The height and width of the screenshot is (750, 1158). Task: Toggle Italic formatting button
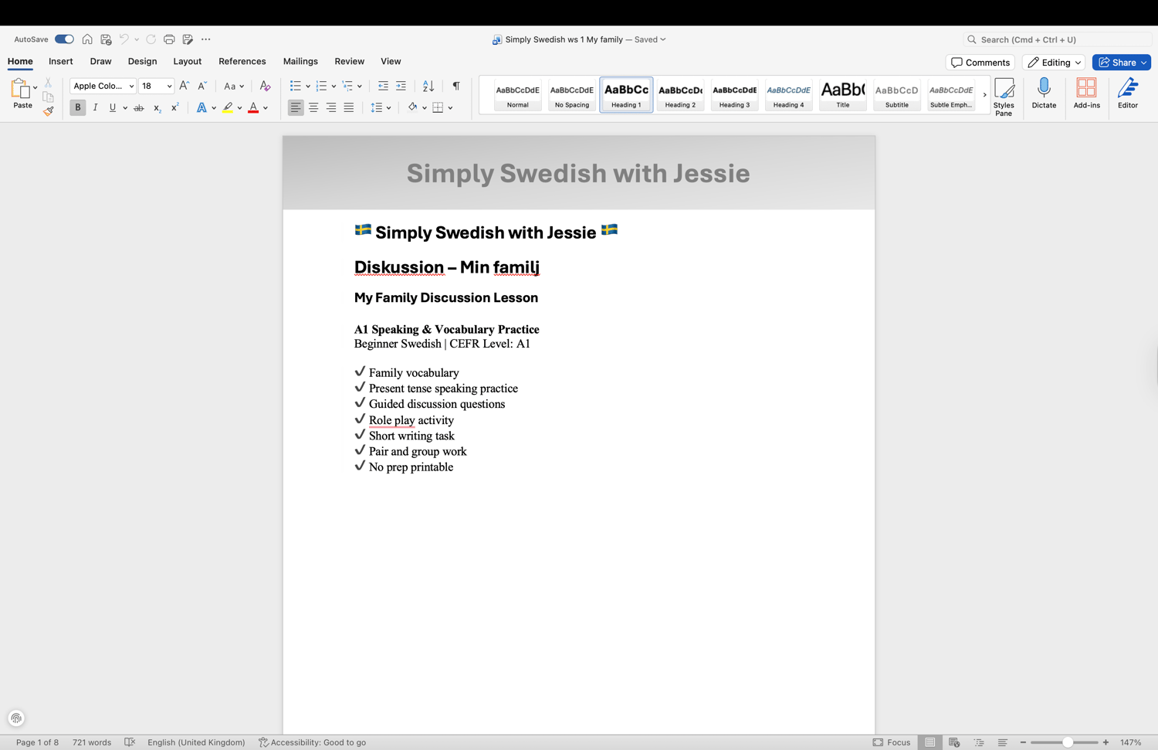coord(96,107)
